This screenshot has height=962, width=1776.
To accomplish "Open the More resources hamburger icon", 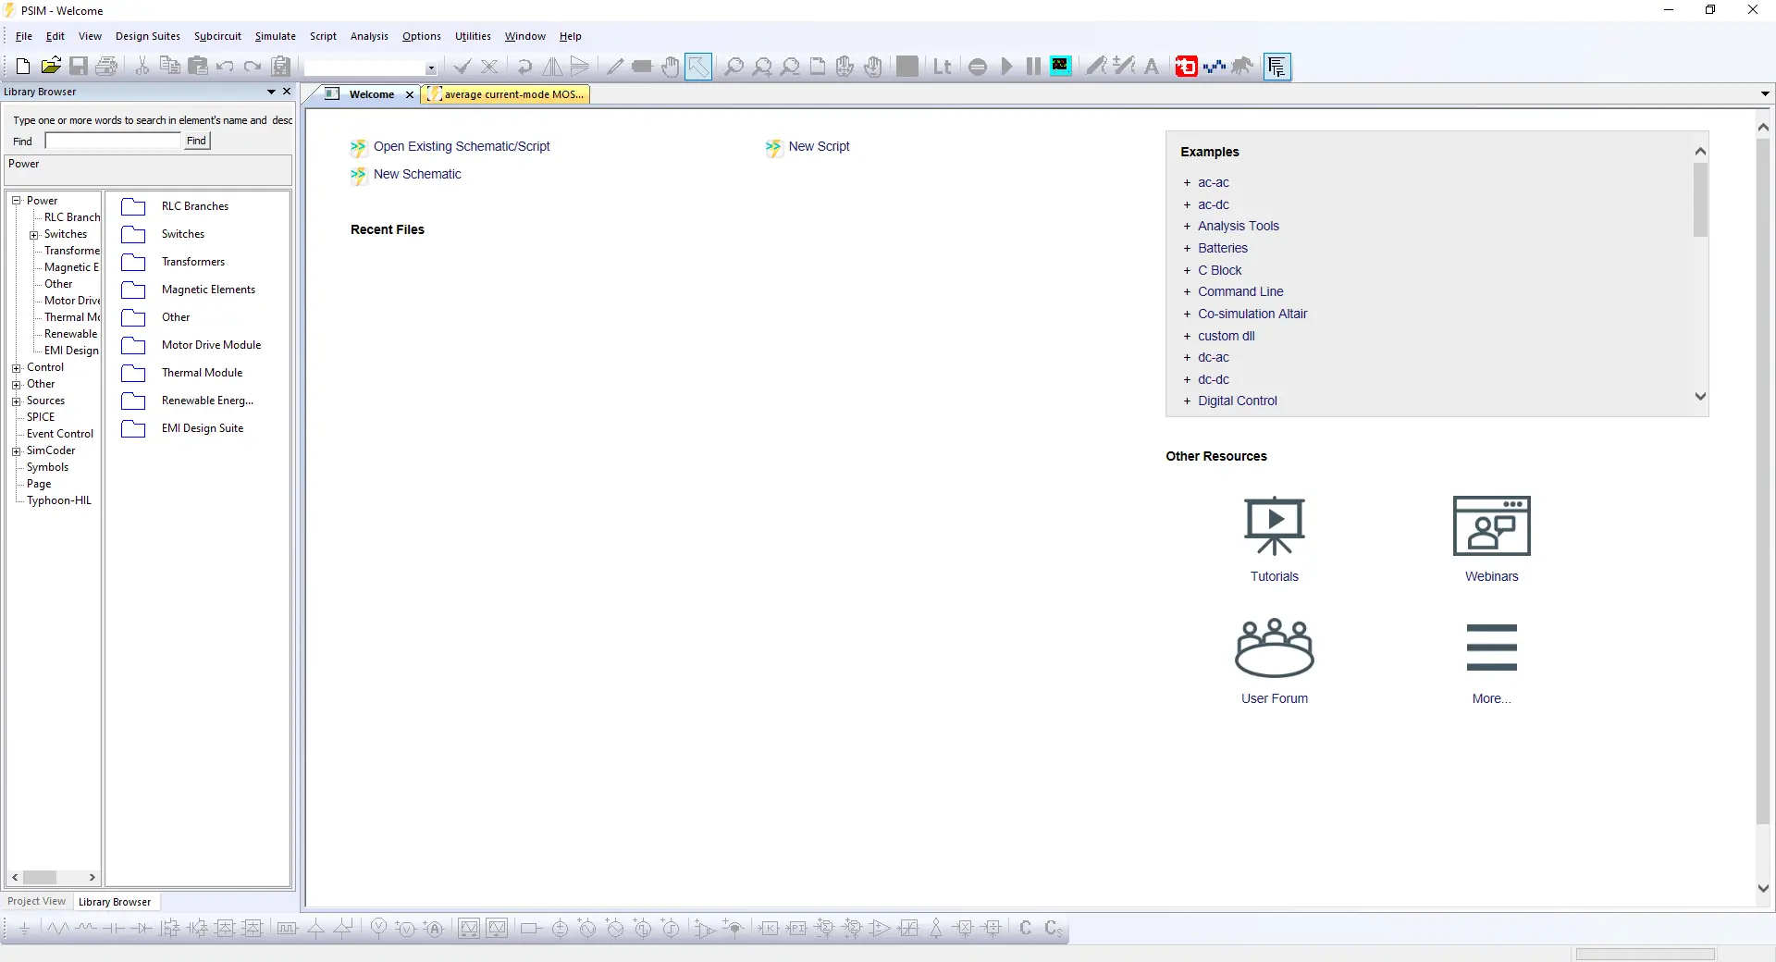I will tap(1492, 647).
